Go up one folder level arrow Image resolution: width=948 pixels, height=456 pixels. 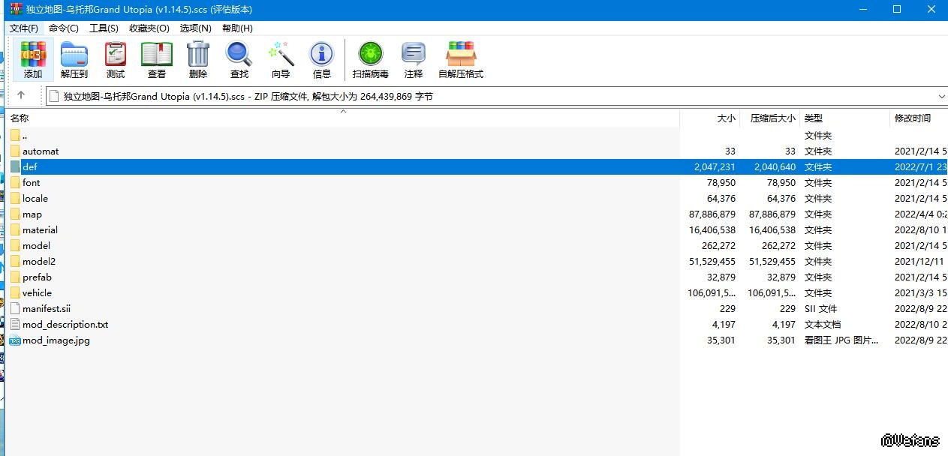coord(21,95)
